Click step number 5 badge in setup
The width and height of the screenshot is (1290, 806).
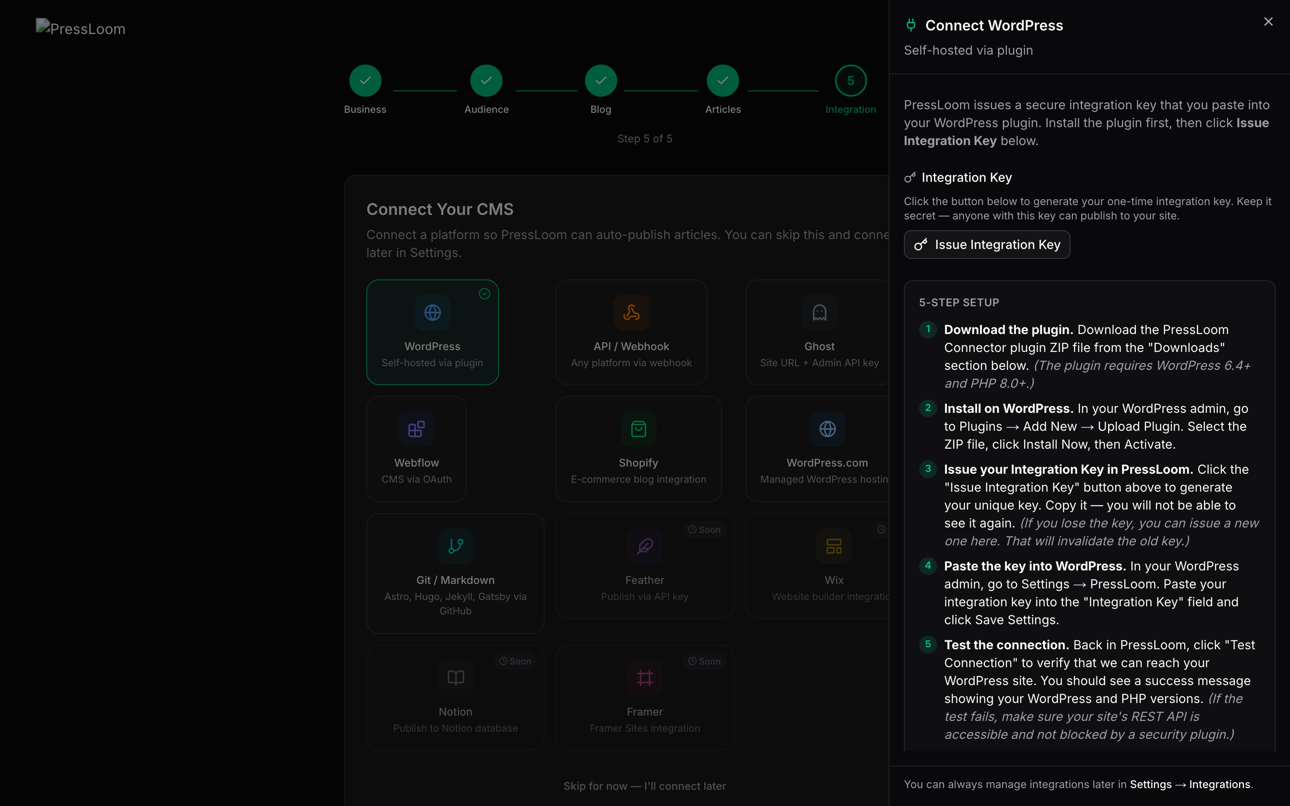coord(928,644)
